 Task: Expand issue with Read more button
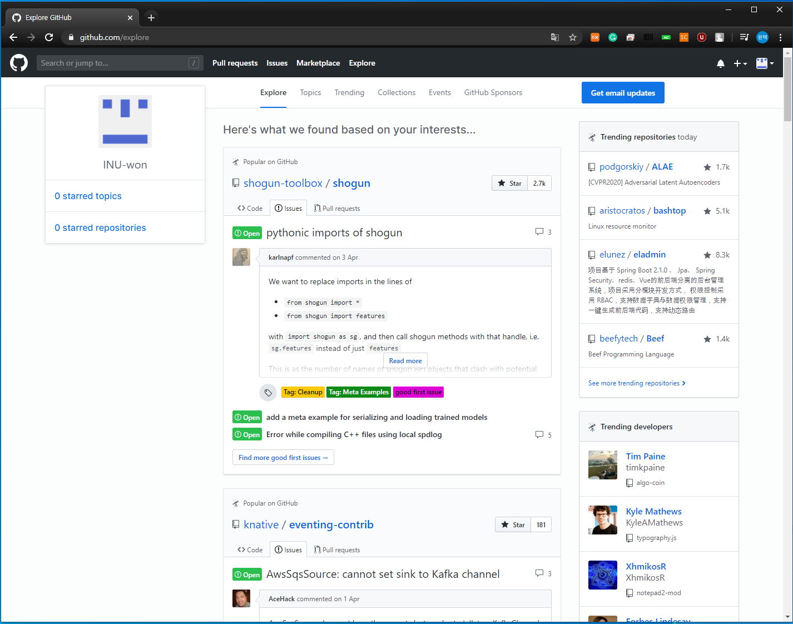(x=405, y=360)
